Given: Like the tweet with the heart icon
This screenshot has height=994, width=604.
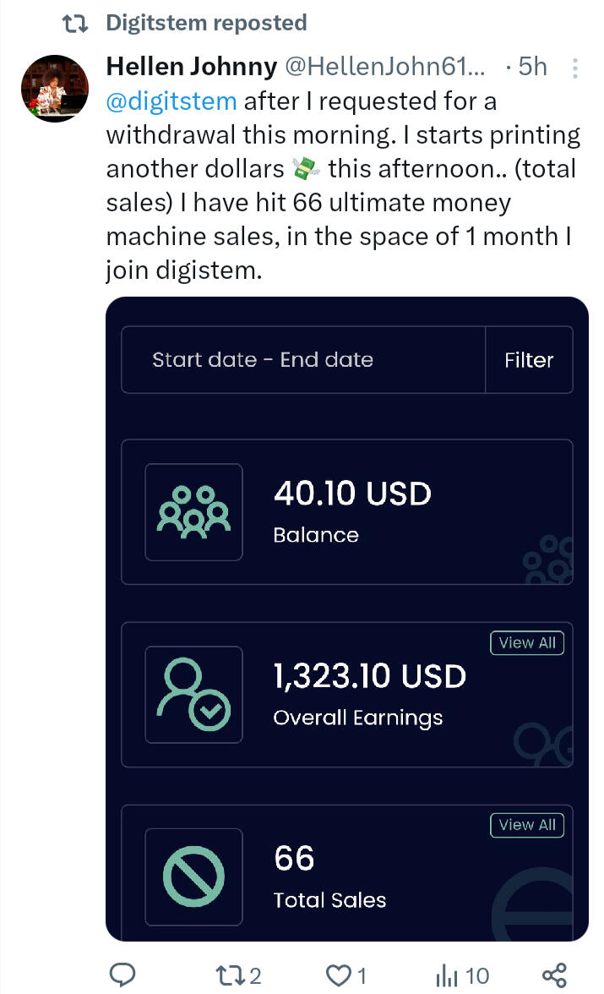Looking at the screenshot, I should (x=338, y=975).
